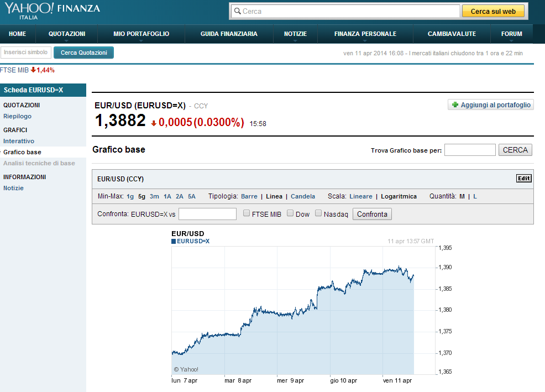The width and height of the screenshot is (545, 392).
Task: Select the 2A chart range
Action: tap(179, 196)
